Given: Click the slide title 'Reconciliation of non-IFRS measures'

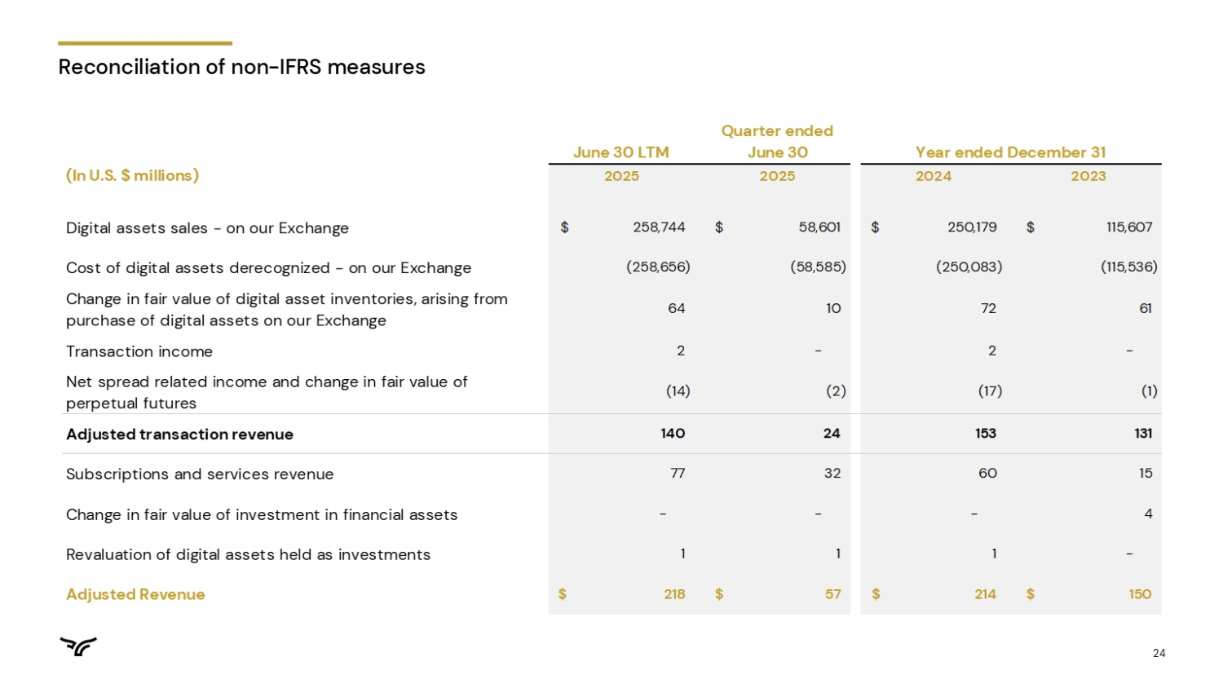Looking at the screenshot, I should [241, 67].
